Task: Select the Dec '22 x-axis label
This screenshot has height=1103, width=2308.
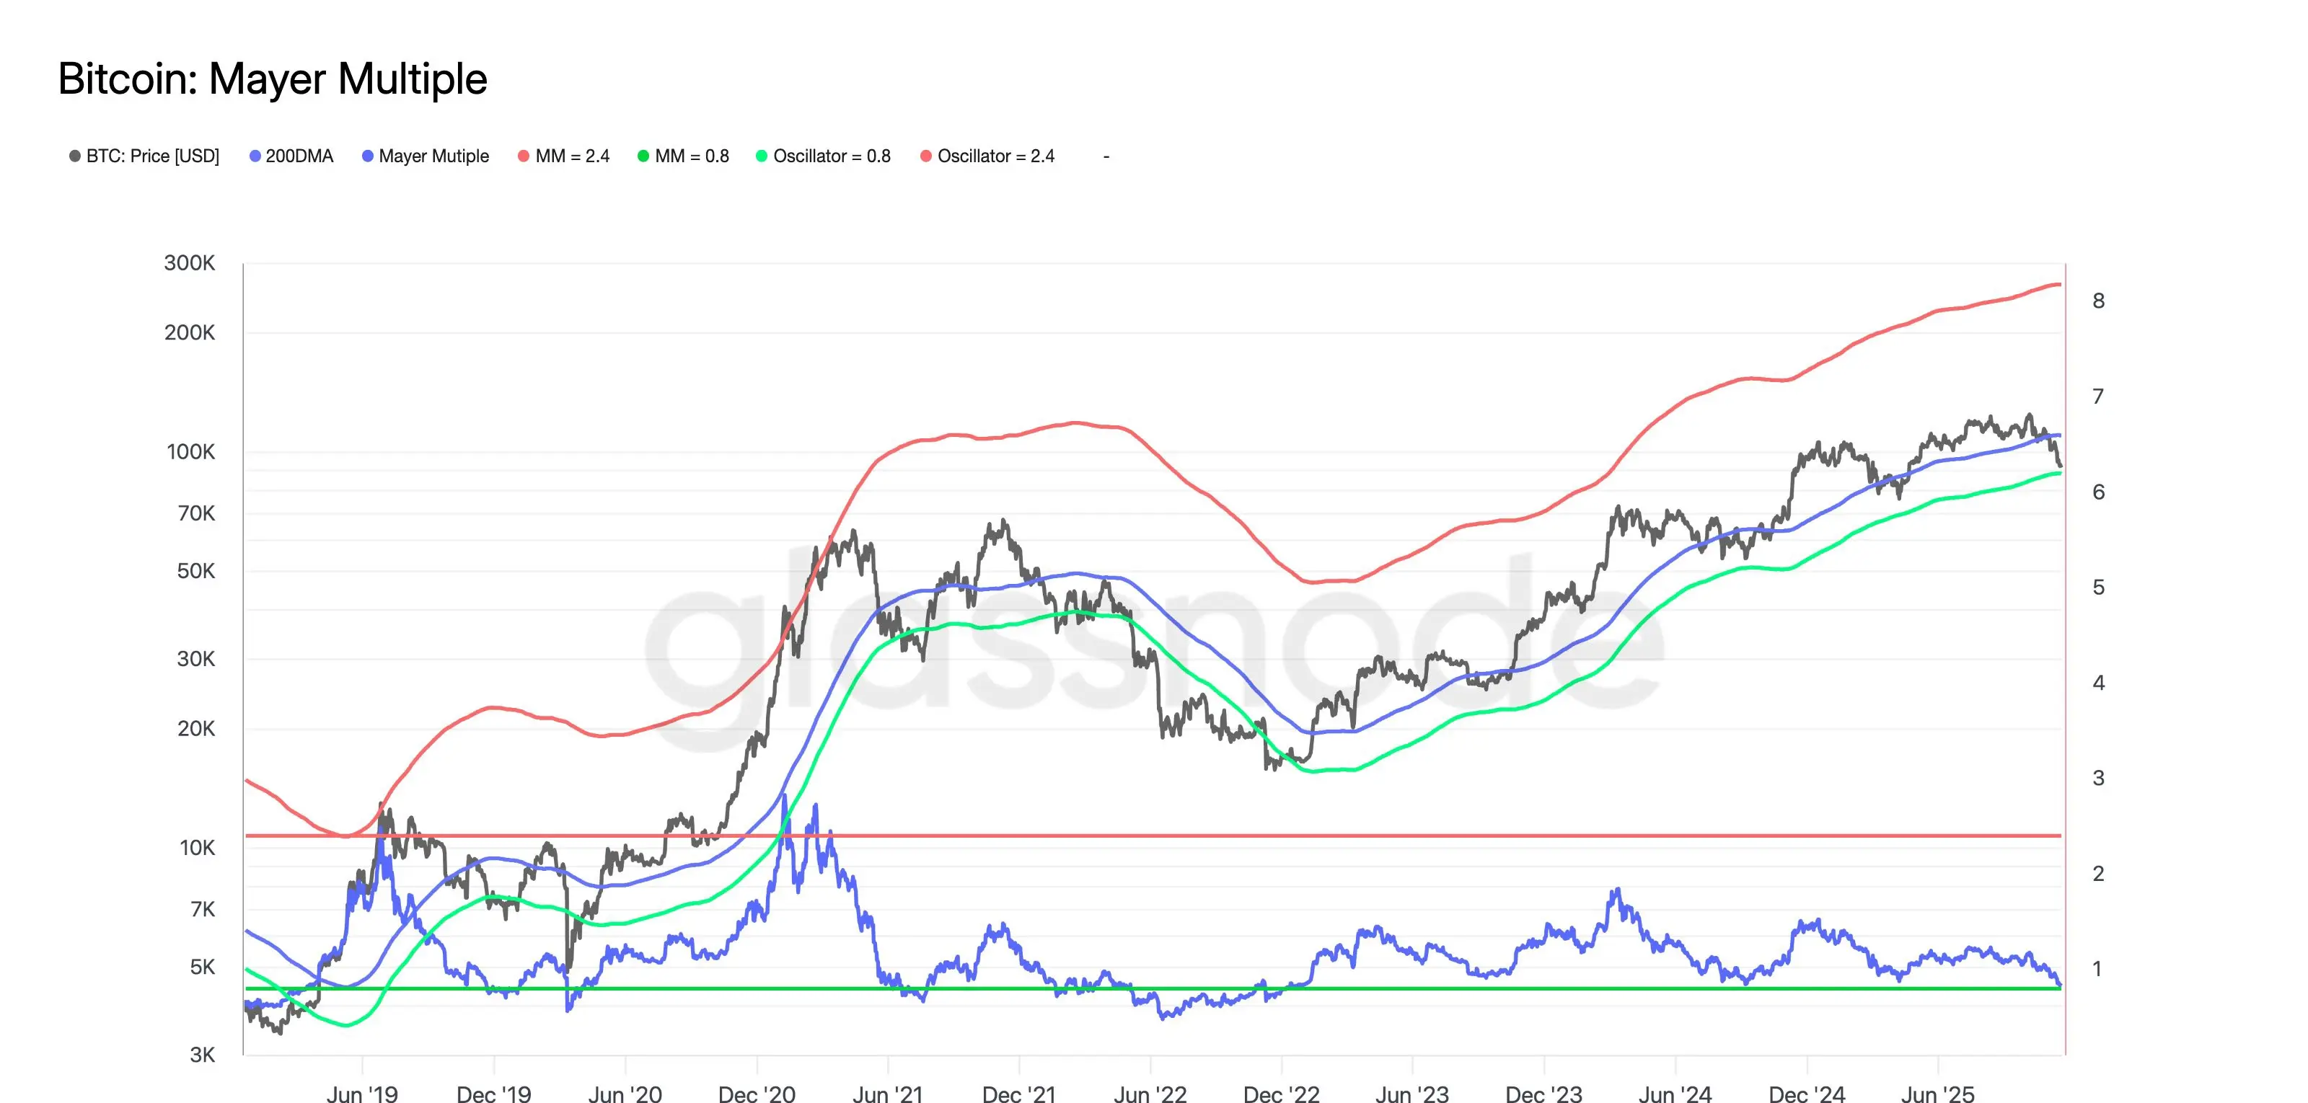Action: tap(1281, 1093)
